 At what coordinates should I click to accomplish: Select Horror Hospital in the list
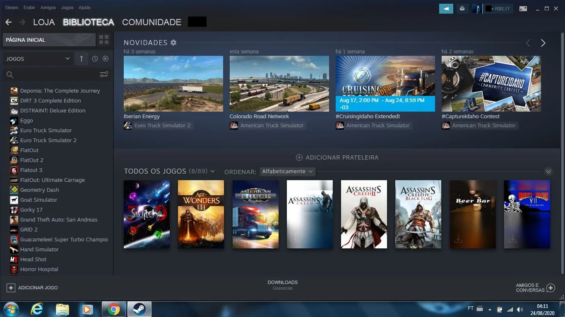pos(39,269)
